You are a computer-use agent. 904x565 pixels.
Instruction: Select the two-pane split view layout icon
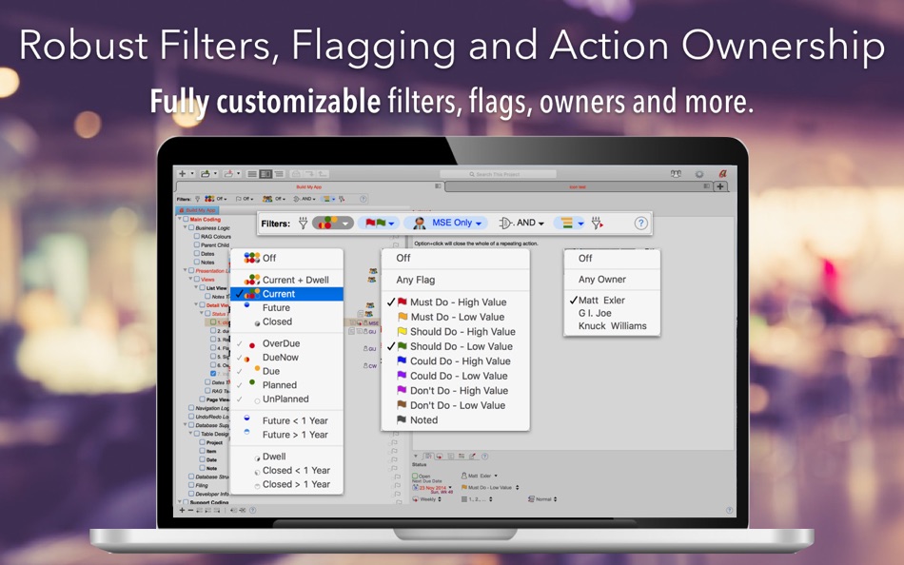[x=265, y=173]
